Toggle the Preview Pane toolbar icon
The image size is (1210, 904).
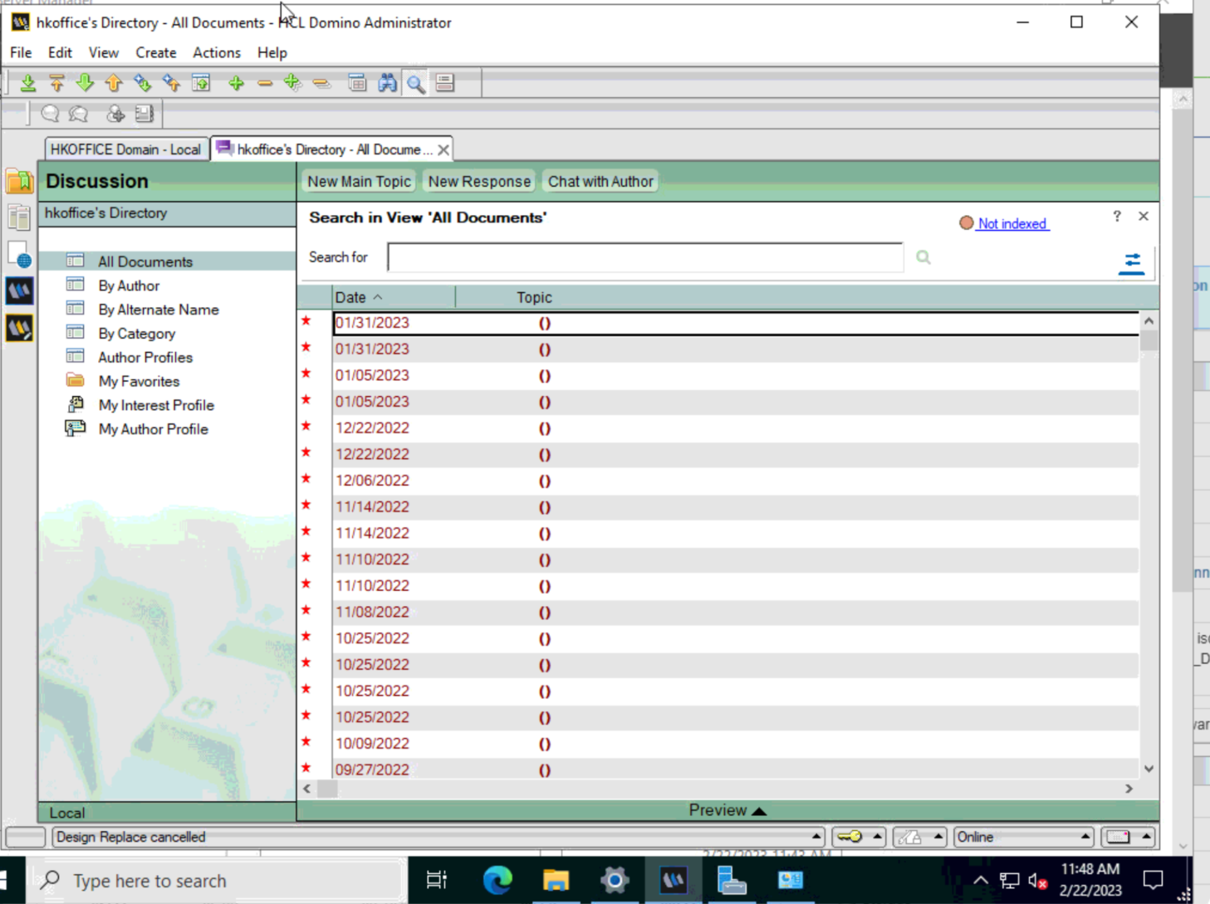click(x=445, y=83)
